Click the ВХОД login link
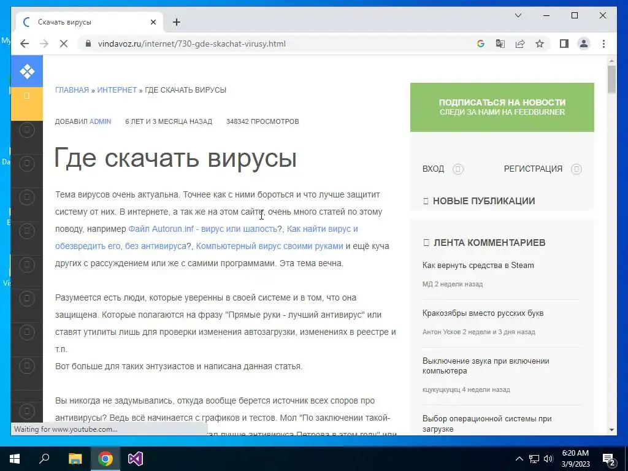This screenshot has height=471, width=628. click(433, 169)
